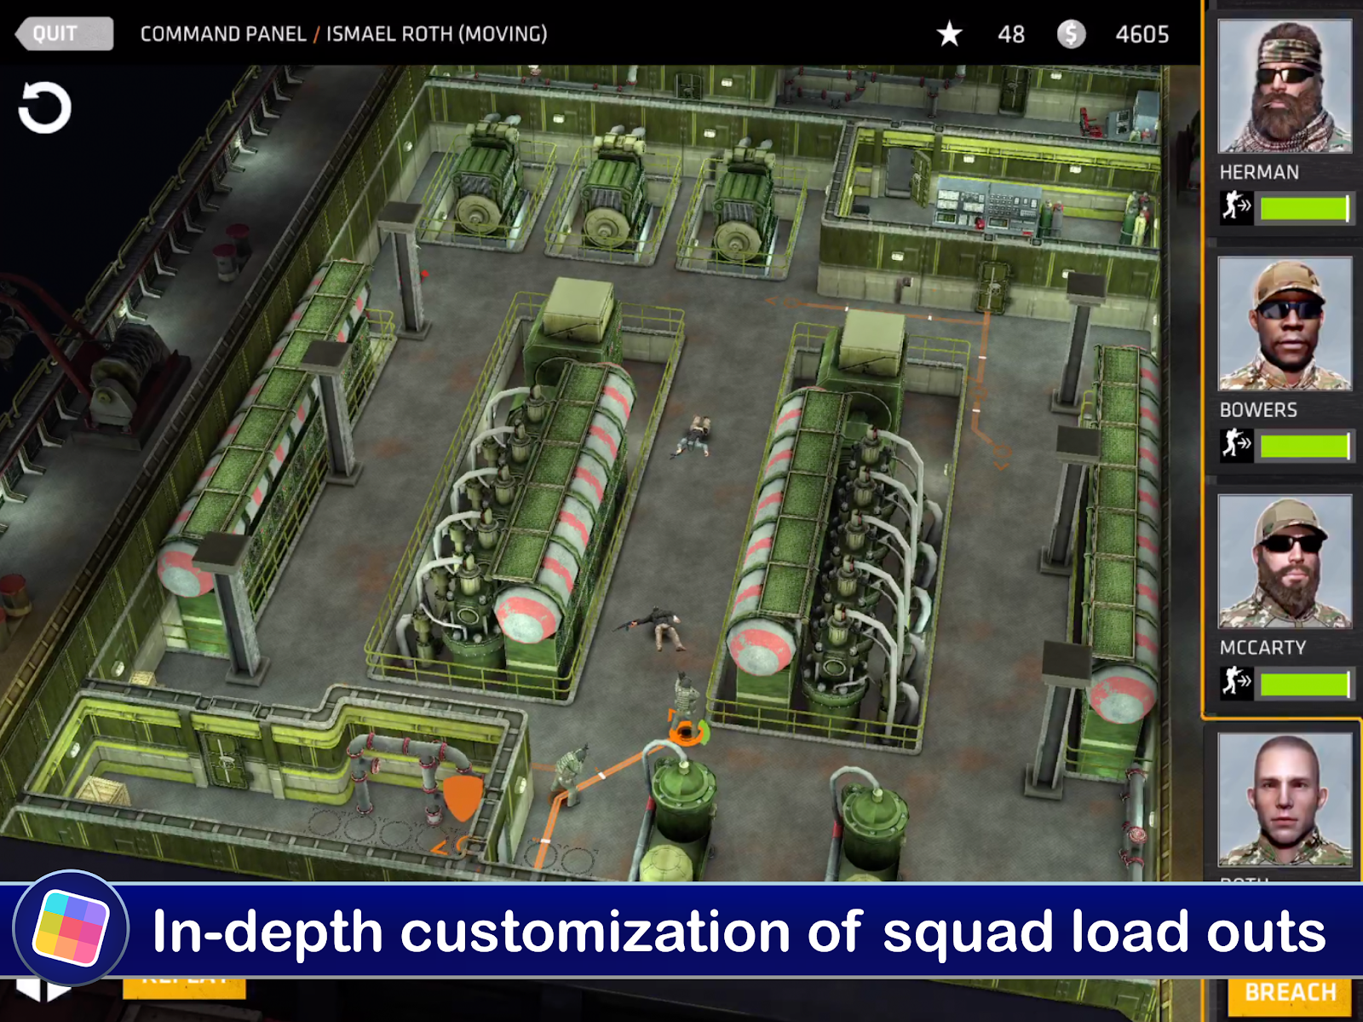Click the COMMAND PANEL breadcrumb label
This screenshot has width=1363, height=1022.
click(222, 34)
